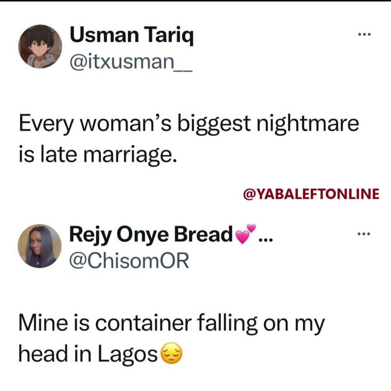The height and width of the screenshot is (391, 391).
Task: Visit the Usman Tariq display name
Action: (x=132, y=35)
